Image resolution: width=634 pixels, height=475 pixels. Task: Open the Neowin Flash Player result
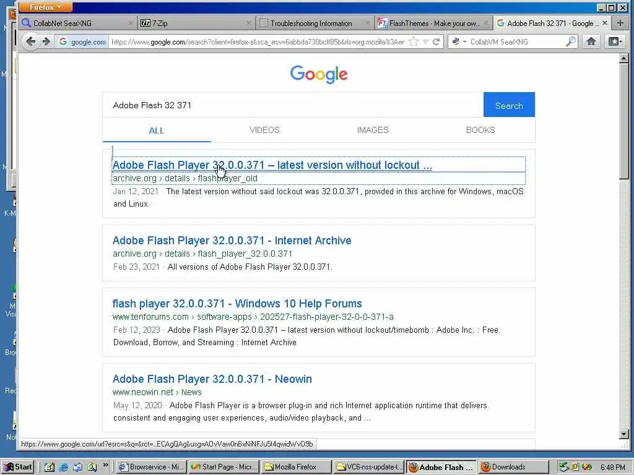click(212, 379)
